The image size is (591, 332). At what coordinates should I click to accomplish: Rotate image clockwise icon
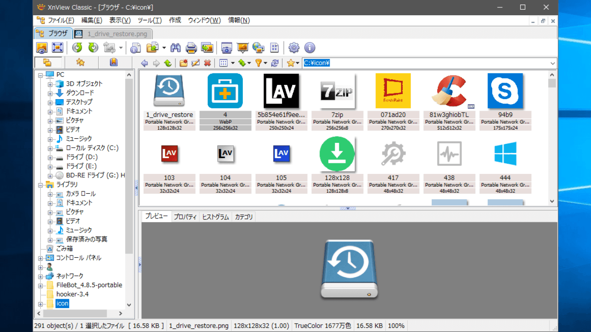pyautogui.click(x=93, y=47)
